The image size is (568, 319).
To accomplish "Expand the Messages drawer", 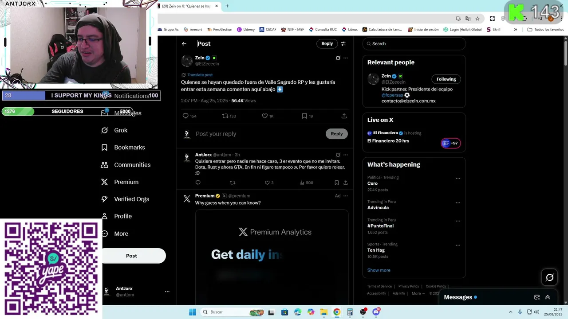I will 548,297.
